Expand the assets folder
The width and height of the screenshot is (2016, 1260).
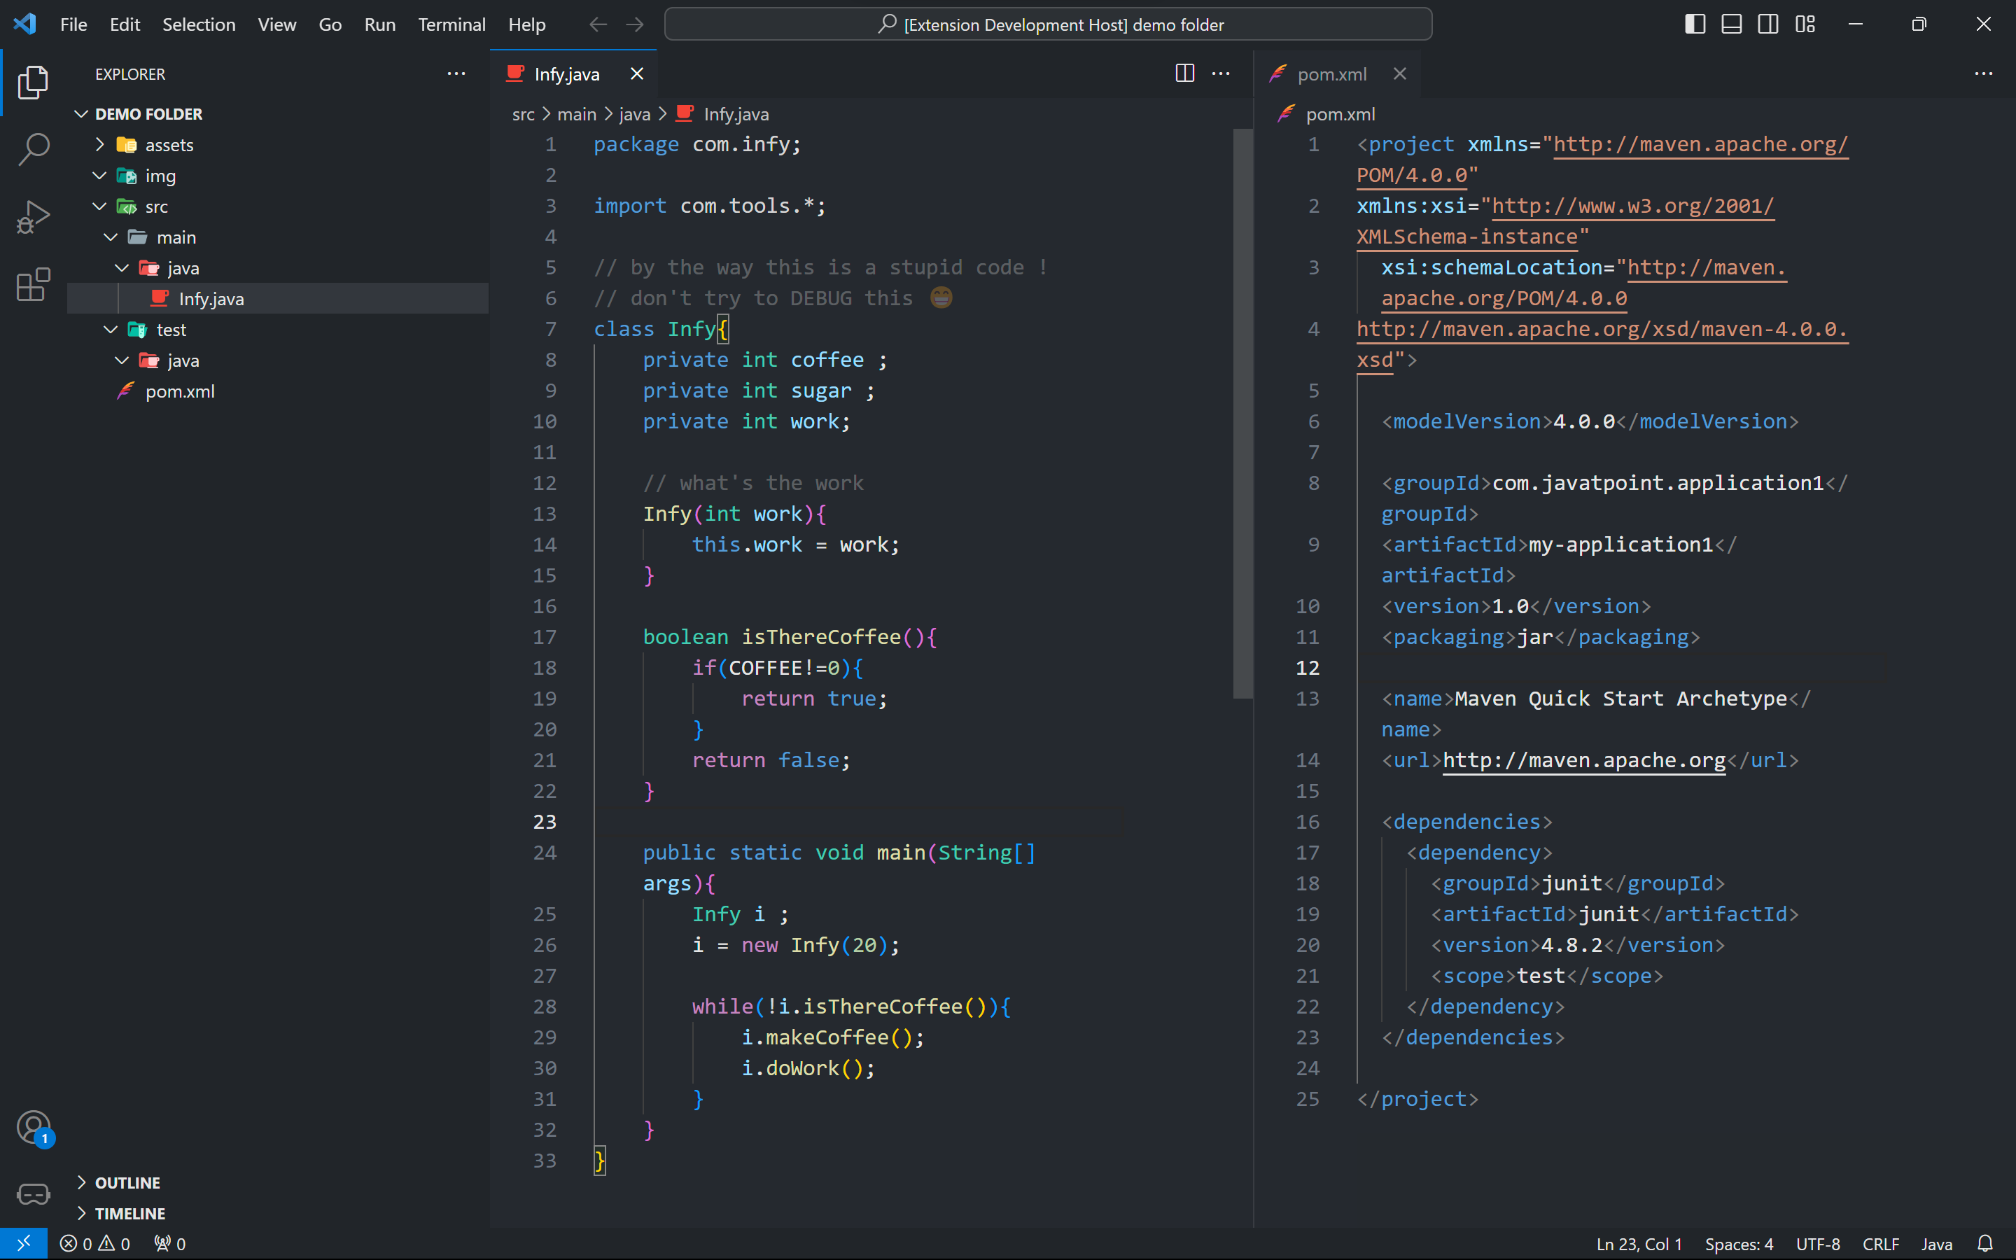[x=169, y=145]
